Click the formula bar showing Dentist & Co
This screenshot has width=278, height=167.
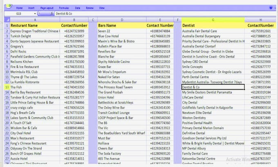pyautogui.click(x=166, y=13)
